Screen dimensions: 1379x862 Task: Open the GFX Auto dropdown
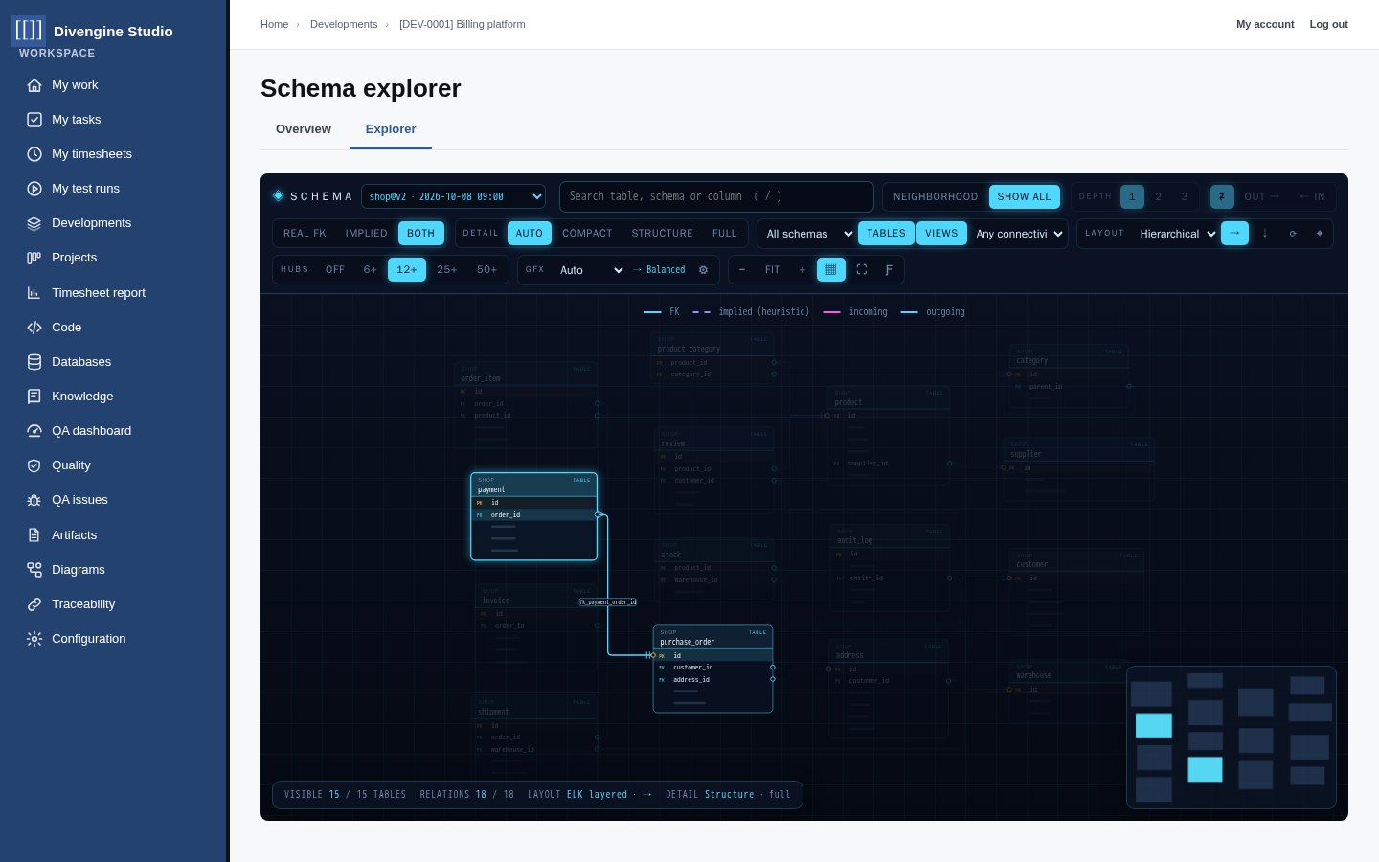pyautogui.click(x=591, y=270)
